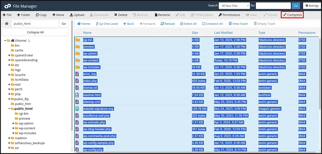
Task: Click Unselect All checkbox link
Action: pyautogui.click(x=213, y=24)
